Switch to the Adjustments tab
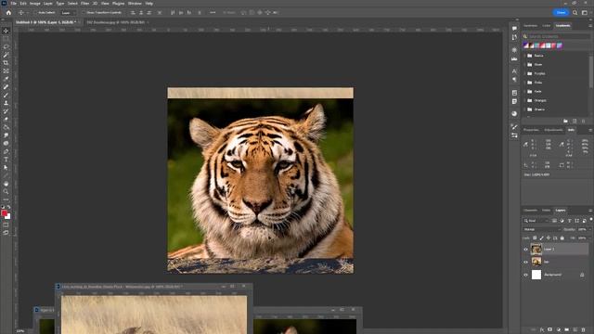The height and width of the screenshot is (334, 594). click(x=553, y=130)
